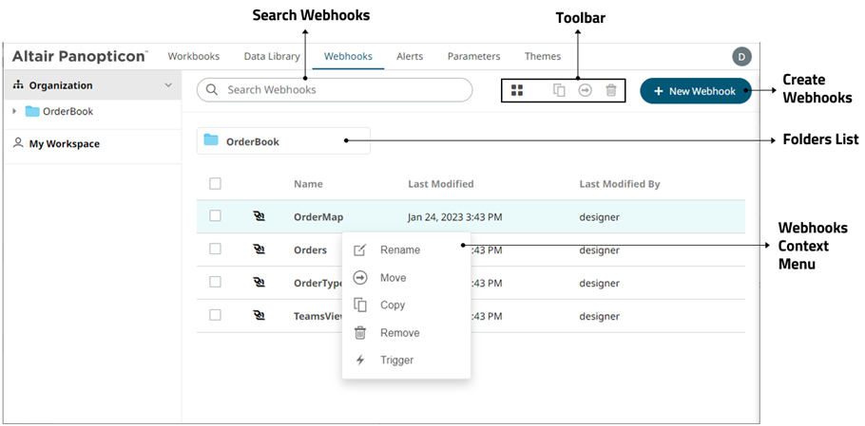Click the OrderMap webhook icon

coord(259,216)
